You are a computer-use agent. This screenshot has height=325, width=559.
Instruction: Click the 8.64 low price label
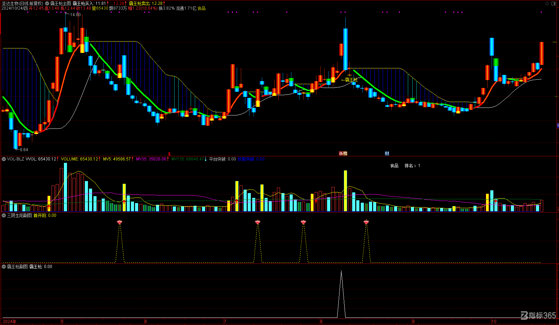(x=24, y=150)
